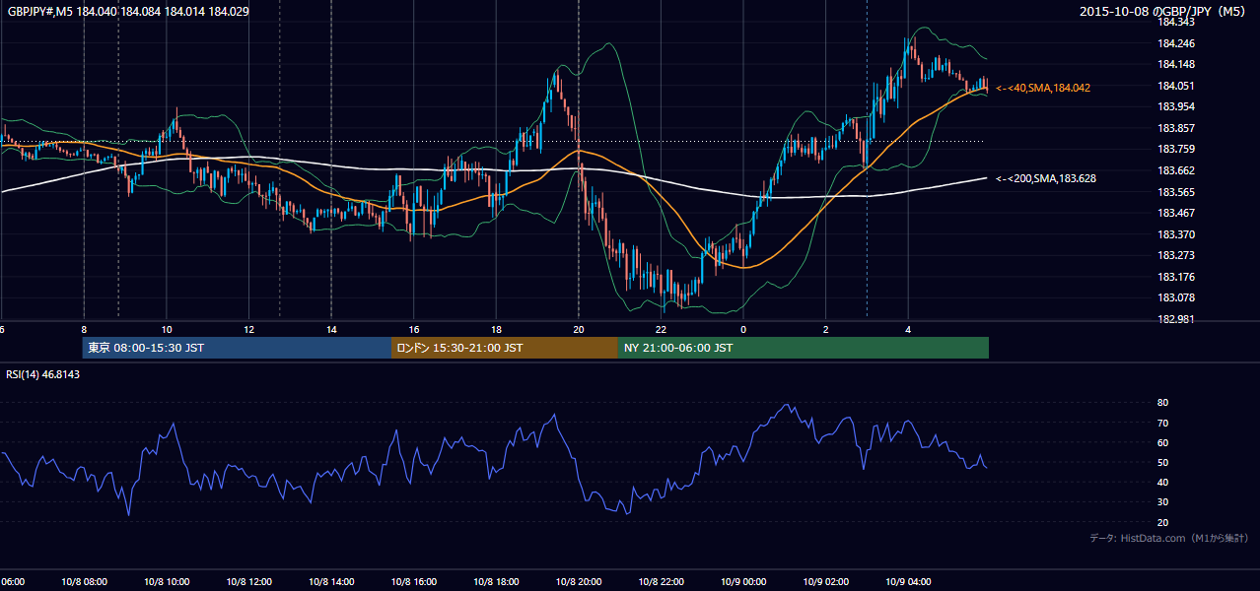Click the 10/8 22:00 bottom time label

pos(661,582)
